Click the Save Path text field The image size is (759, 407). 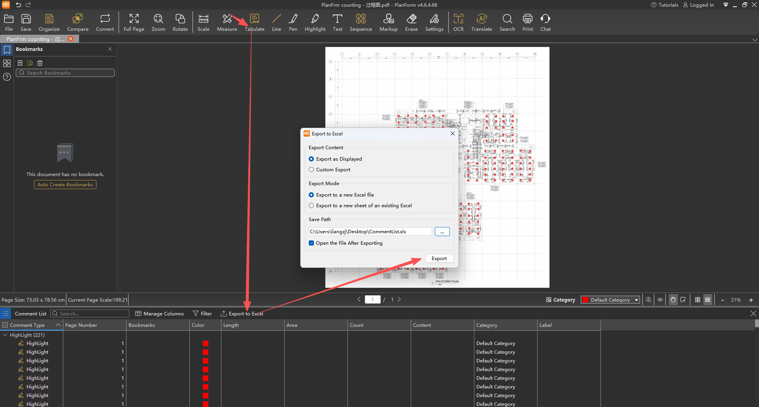tap(370, 232)
